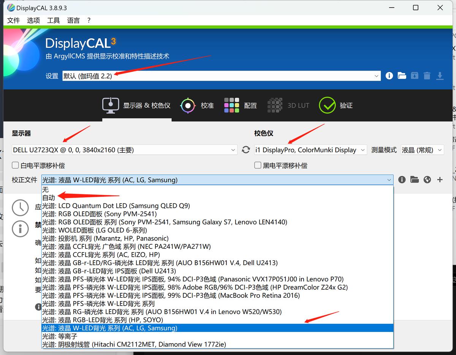The height and width of the screenshot is (355, 456).
Task: Select WOLED面板 (LG OLED 6-系列) option
Action: point(217,230)
